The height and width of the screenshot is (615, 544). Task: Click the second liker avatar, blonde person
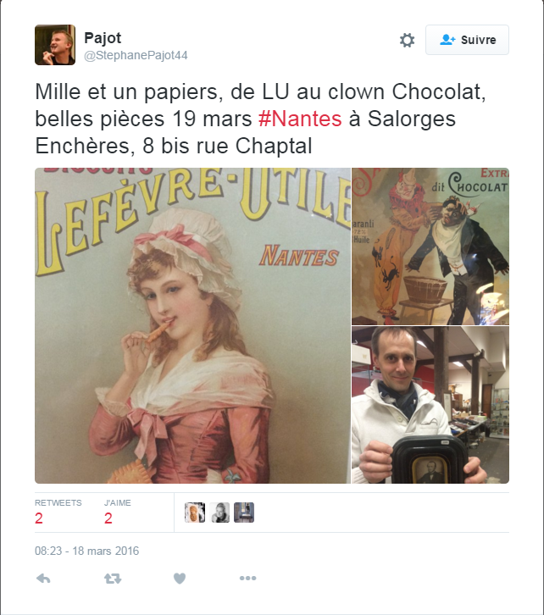tap(219, 512)
